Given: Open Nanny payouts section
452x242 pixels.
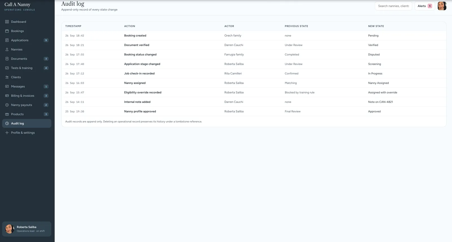Looking at the screenshot, I should pyautogui.click(x=27, y=105).
